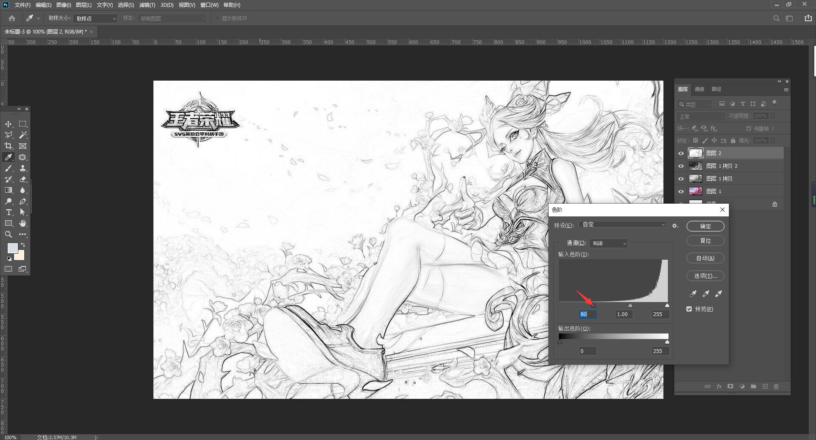816x440 pixels.
Task: Open the Layers panel flyout menu
Action: (x=786, y=90)
